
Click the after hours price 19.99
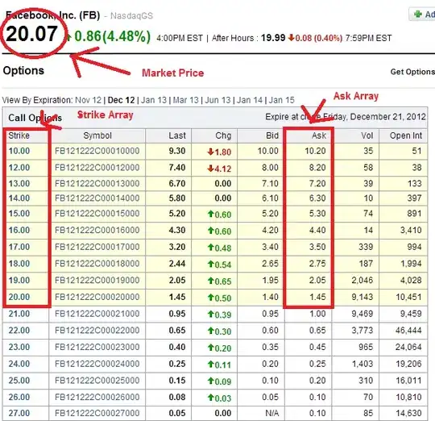click(x=273, y=38)
